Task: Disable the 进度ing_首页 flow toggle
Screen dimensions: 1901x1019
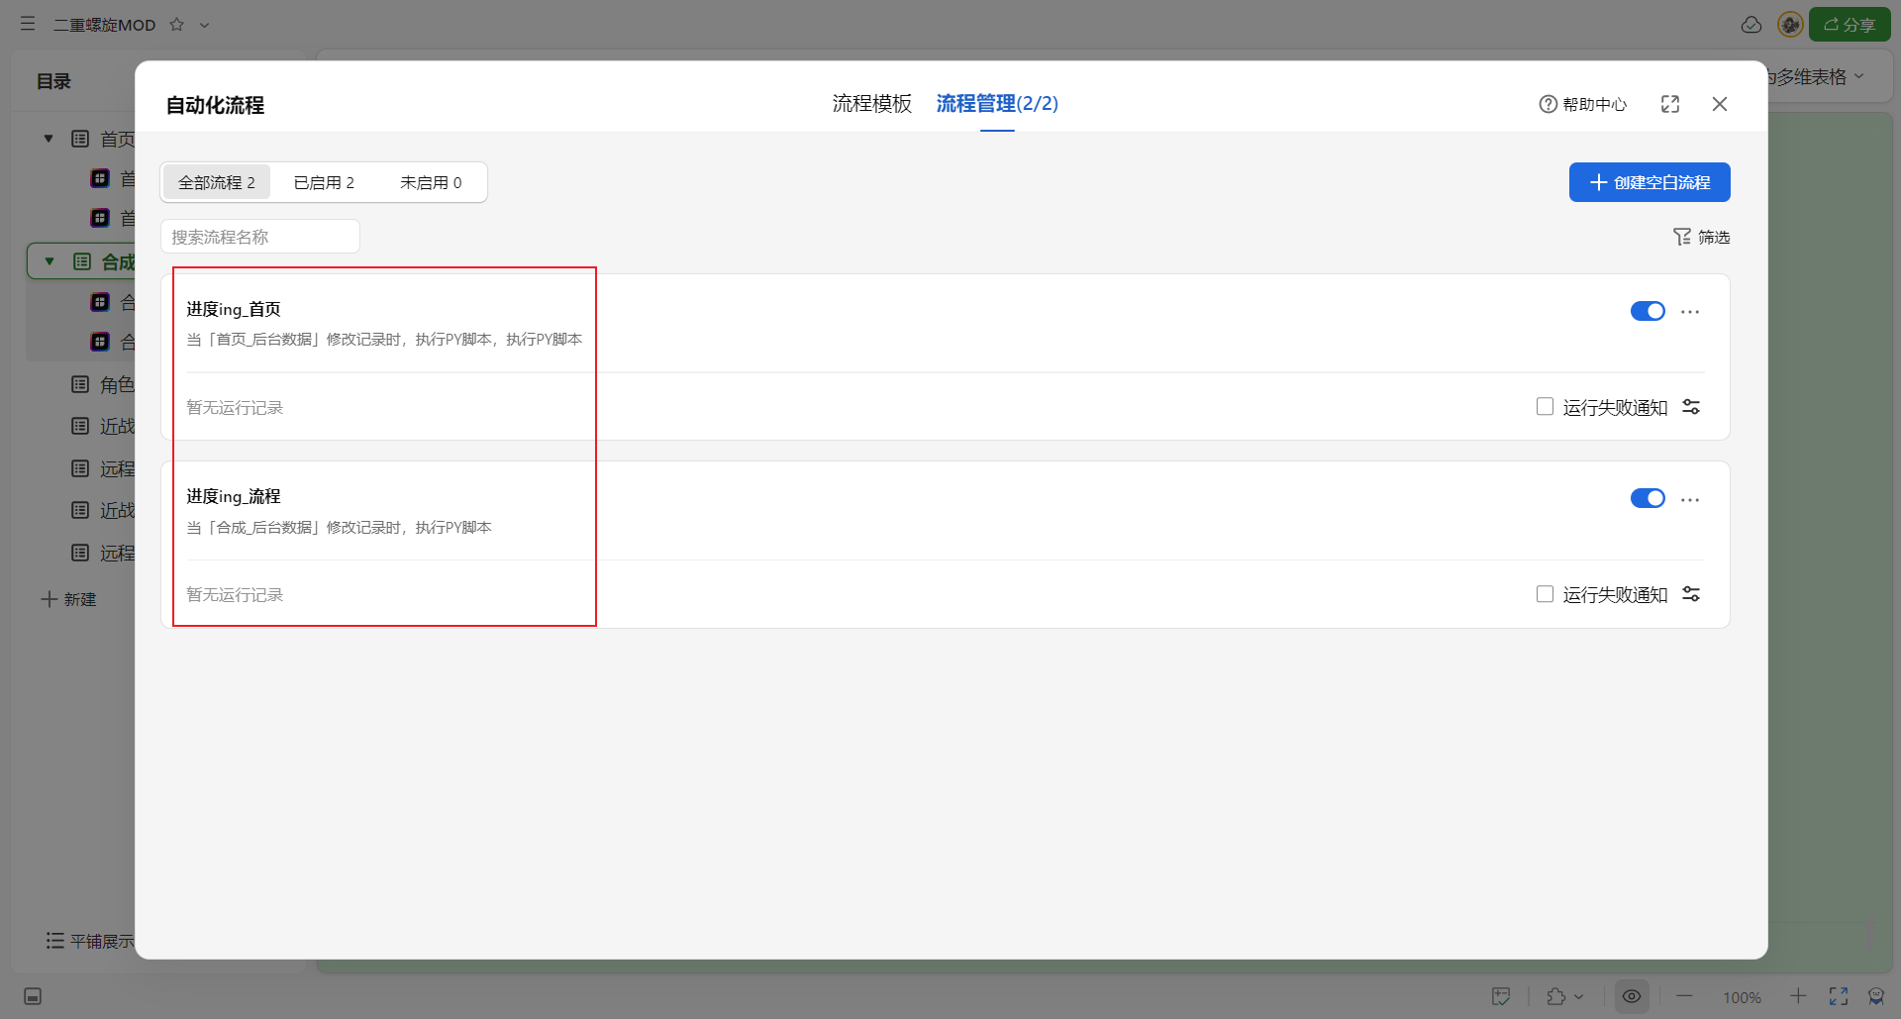Action: 1648,311
